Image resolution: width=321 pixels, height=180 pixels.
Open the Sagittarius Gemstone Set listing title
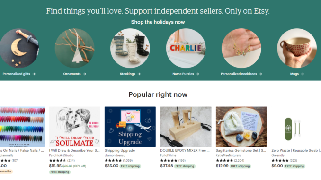[x=241, y=150]
